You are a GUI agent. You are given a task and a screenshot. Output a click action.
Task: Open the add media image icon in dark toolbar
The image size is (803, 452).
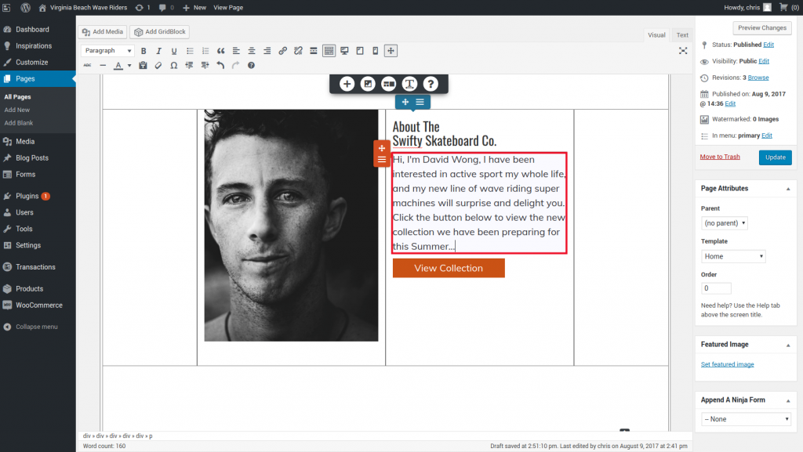click(368, 84)
